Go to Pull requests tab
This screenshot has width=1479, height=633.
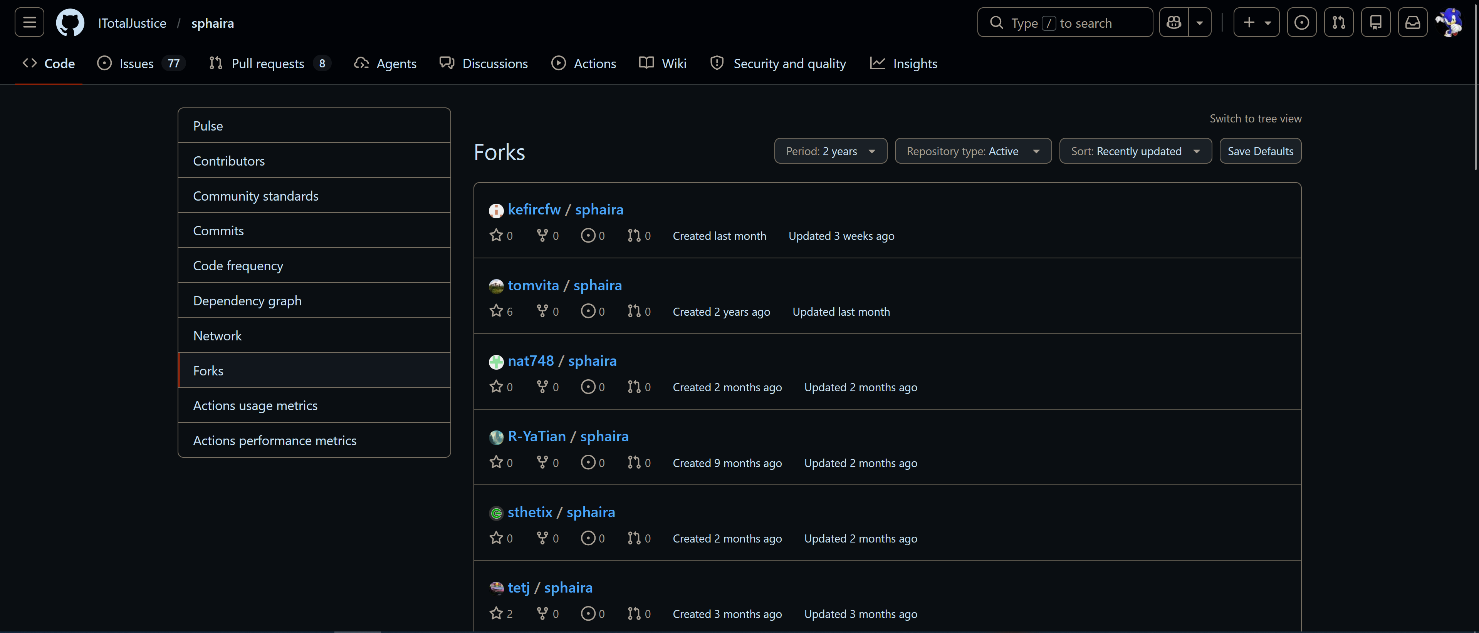(x=270, y=64)
